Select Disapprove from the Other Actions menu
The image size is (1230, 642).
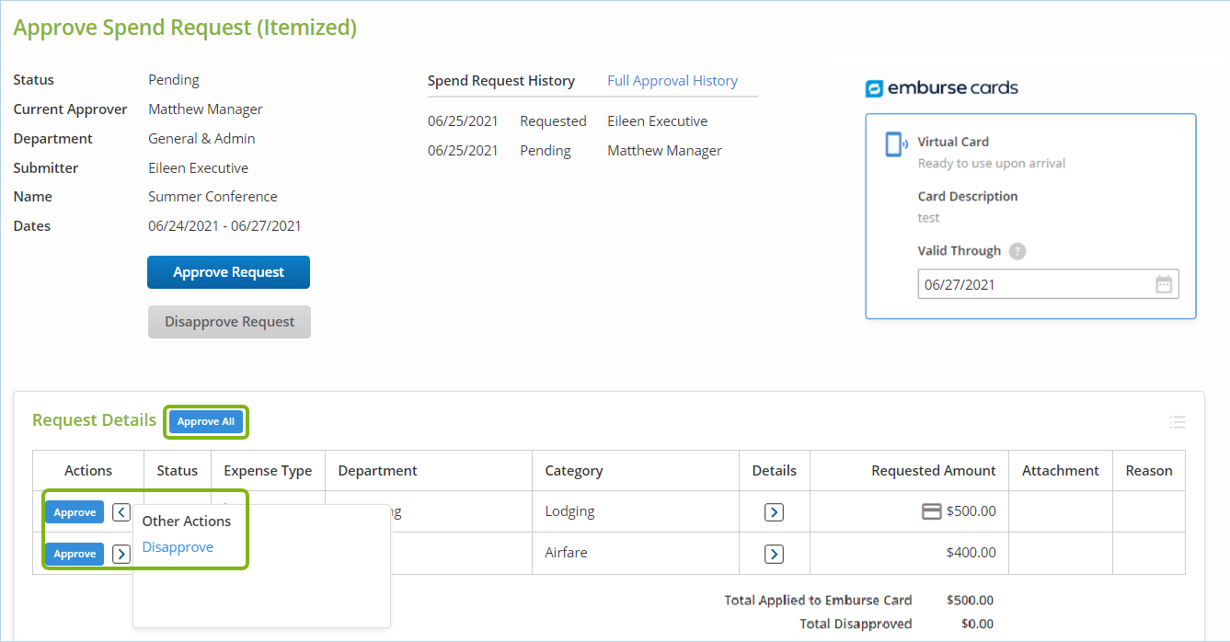pos(178,547)
